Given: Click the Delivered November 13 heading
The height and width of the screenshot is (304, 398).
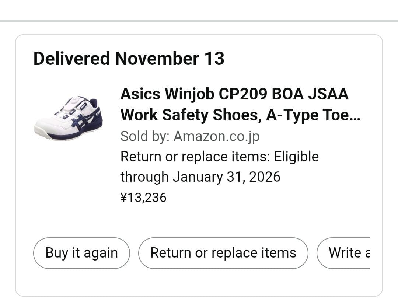Looking at the screenshot, I should tap(129, 59).
